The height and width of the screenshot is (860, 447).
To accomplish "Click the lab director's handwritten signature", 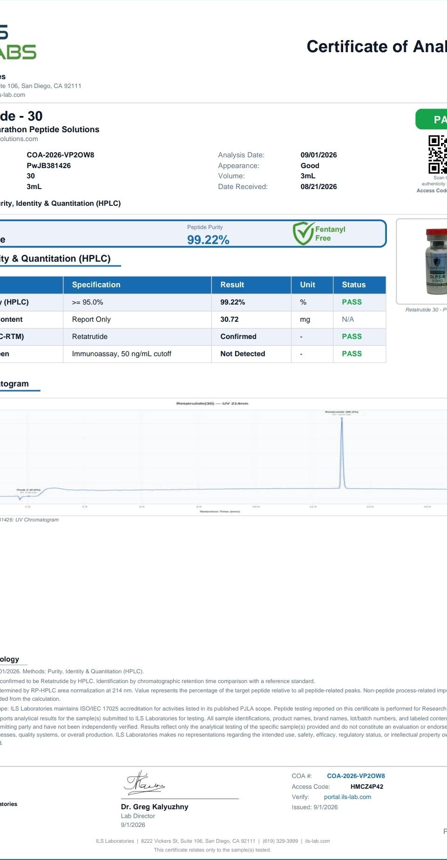I will (144, 783).
